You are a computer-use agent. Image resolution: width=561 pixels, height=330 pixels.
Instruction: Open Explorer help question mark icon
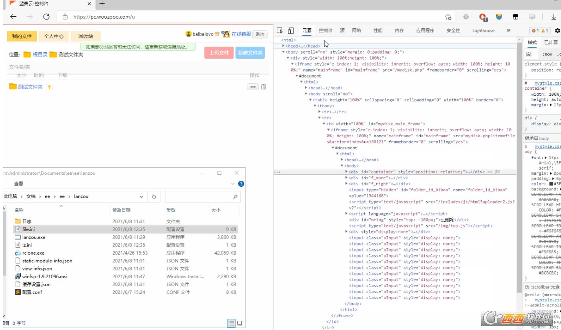coord(241,184)
